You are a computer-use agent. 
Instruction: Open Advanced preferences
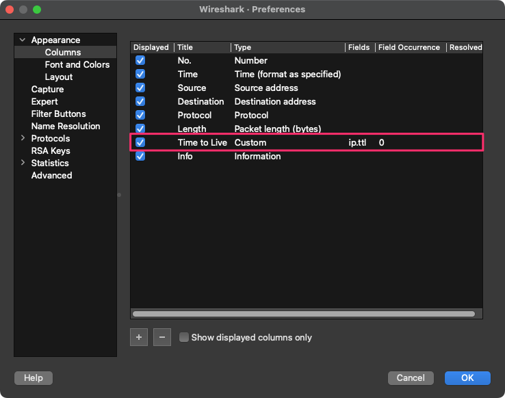pos(51,175)
